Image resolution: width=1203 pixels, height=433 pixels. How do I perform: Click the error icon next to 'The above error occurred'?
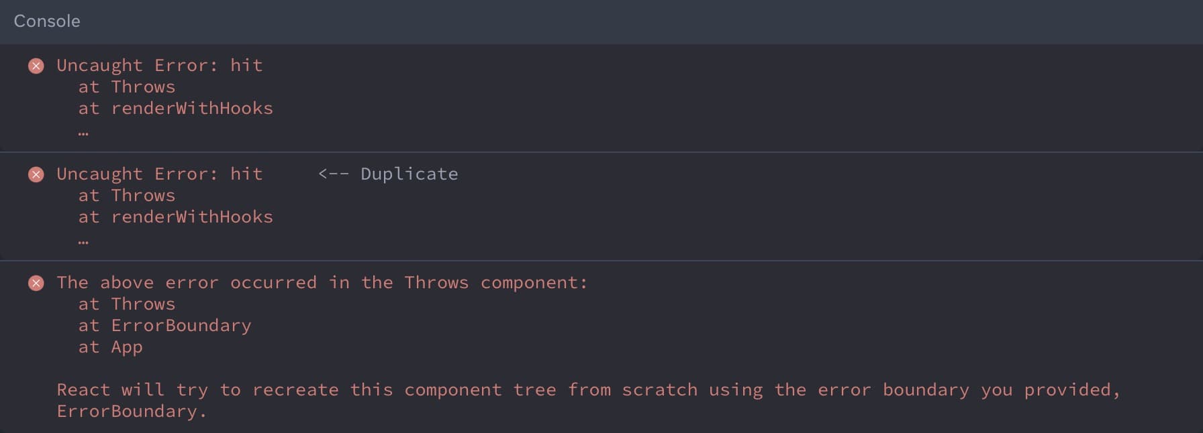coord(36,283)
